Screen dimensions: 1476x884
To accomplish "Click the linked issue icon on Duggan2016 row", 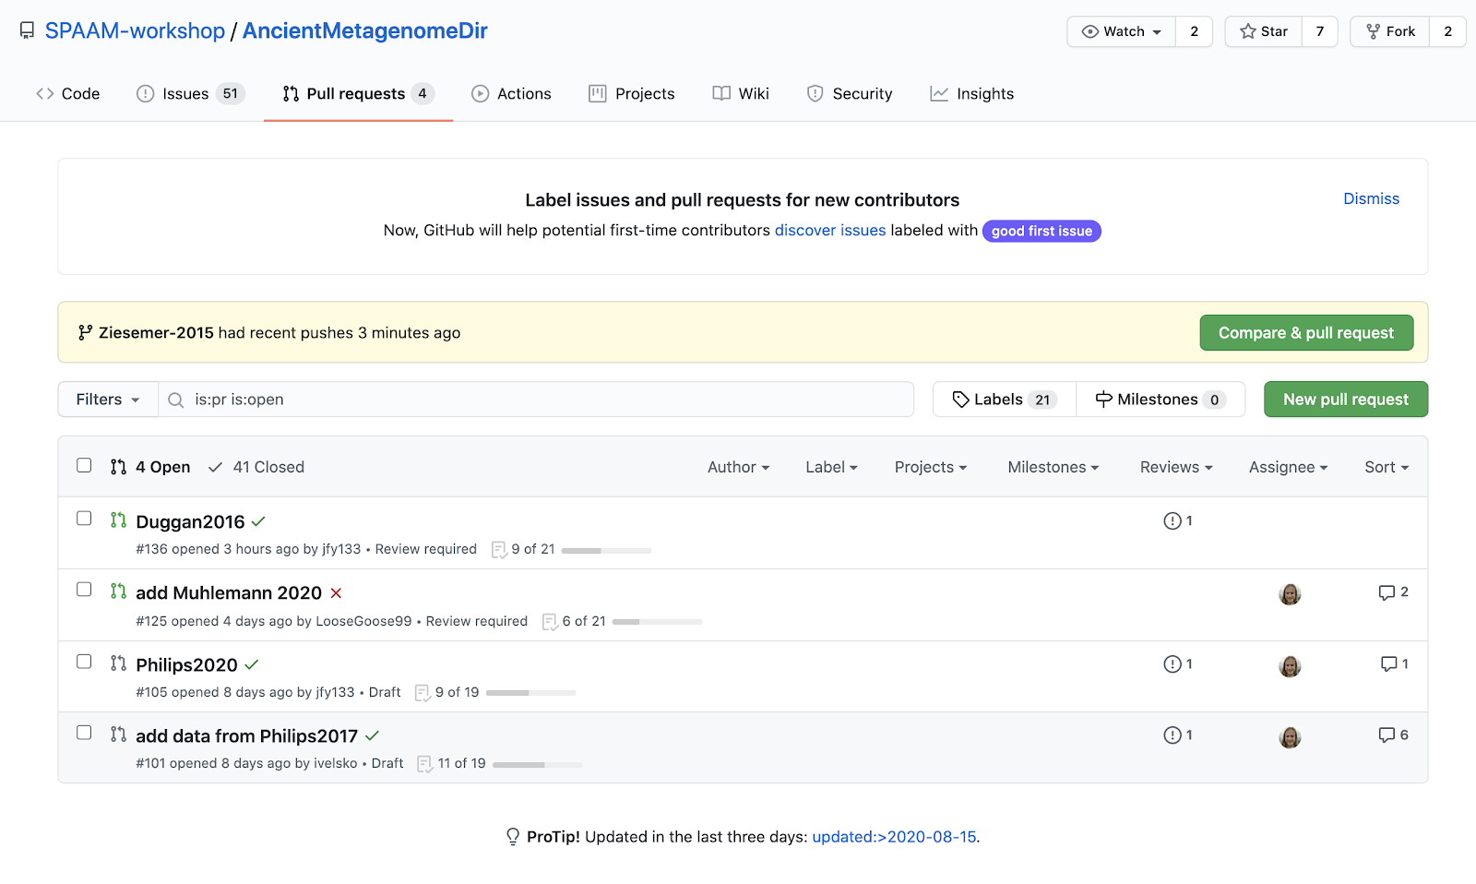I will (1172, 521).
